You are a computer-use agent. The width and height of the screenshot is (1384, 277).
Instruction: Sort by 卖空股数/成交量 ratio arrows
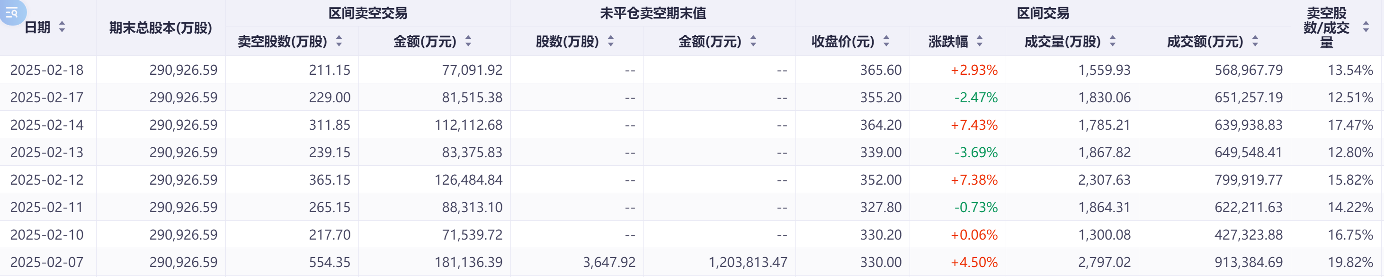[1366, 27]
